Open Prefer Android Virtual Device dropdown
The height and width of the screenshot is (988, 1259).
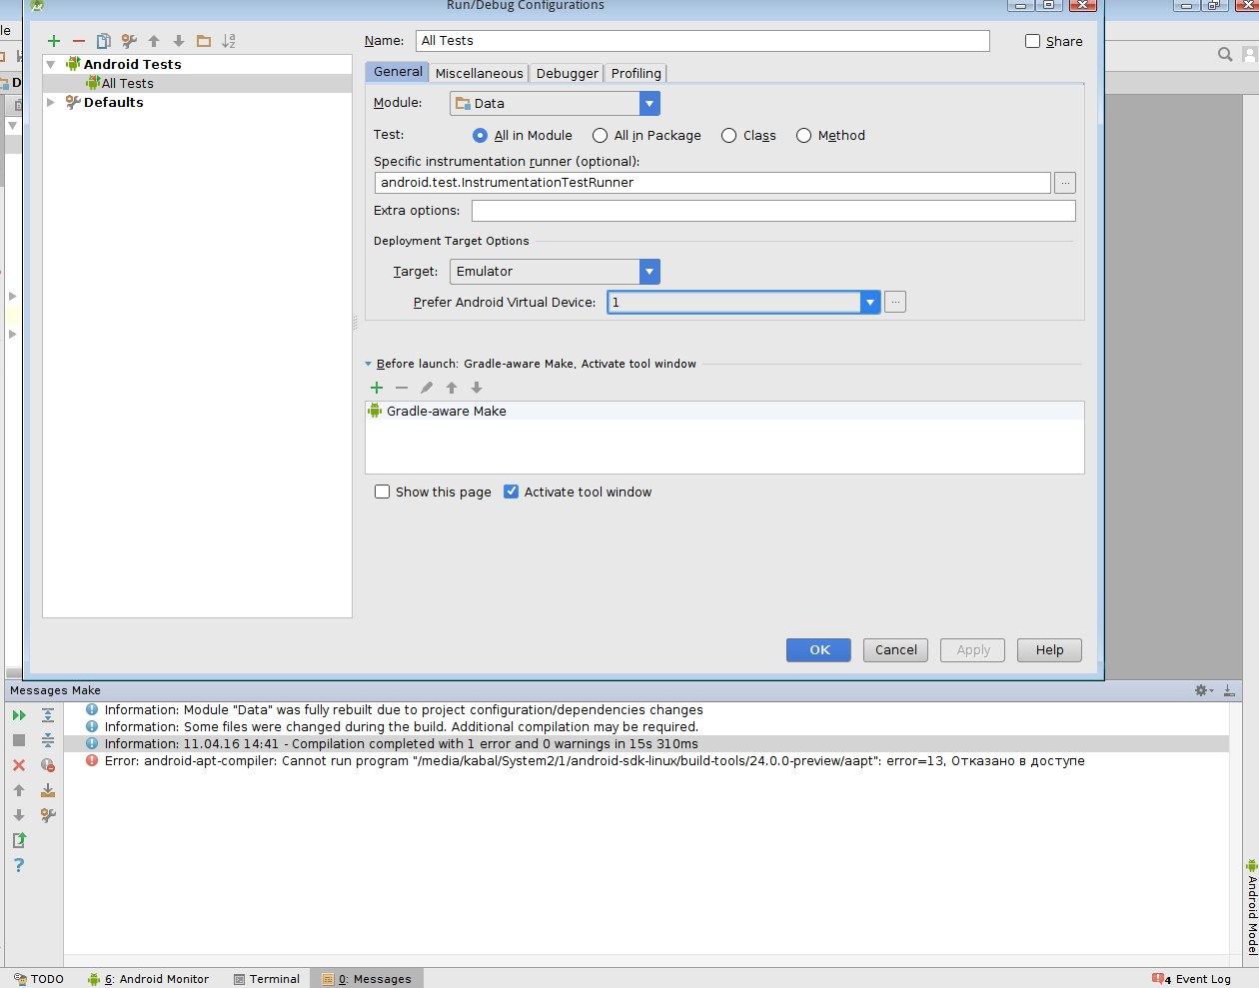[x=743, y=302]
